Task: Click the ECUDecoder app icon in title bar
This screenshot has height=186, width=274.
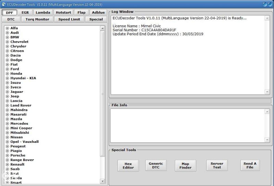Action: tap(3, 4)
